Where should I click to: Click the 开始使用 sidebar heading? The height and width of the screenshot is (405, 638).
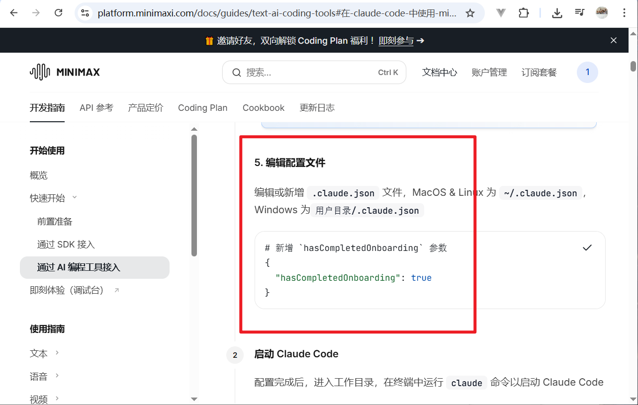(47, 151)
